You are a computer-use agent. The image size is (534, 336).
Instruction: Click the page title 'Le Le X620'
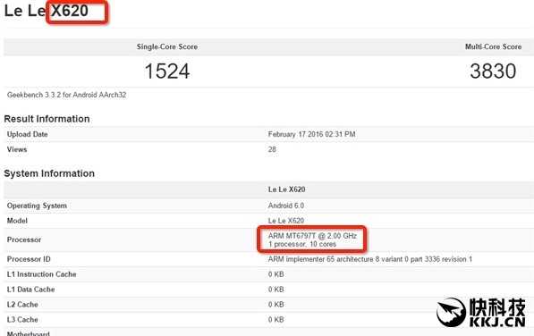[47, 11]
